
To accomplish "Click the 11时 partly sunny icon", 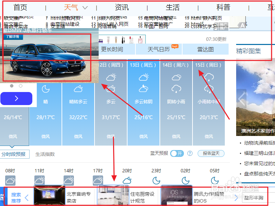I will 40,181.
